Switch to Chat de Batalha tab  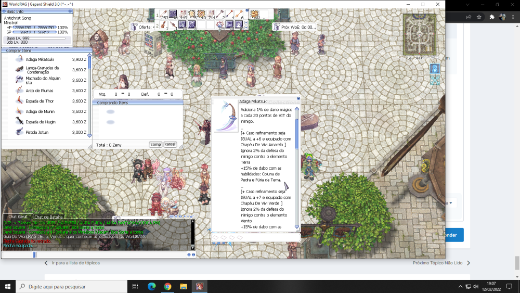(48, 217)
